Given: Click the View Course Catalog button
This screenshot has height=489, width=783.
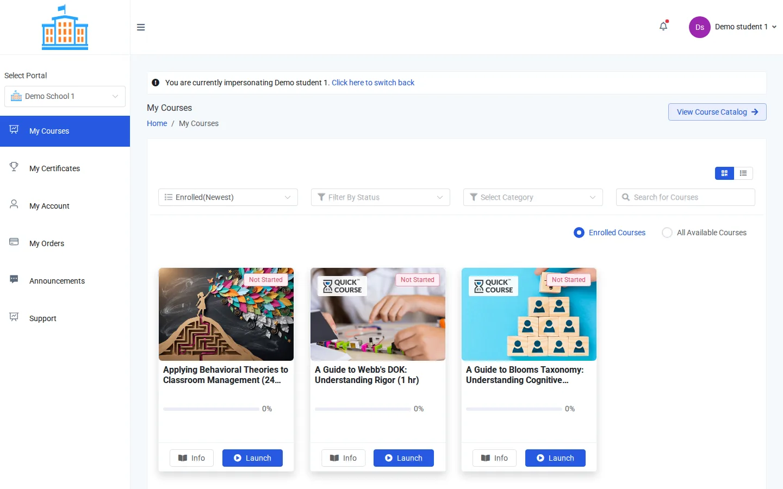Looking at the screenshot, I should pyautogui.click(x=717, y=112).
